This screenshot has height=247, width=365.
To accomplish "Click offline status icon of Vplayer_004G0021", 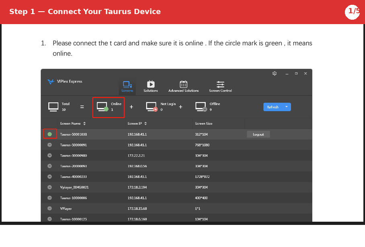I will [49, 187].
